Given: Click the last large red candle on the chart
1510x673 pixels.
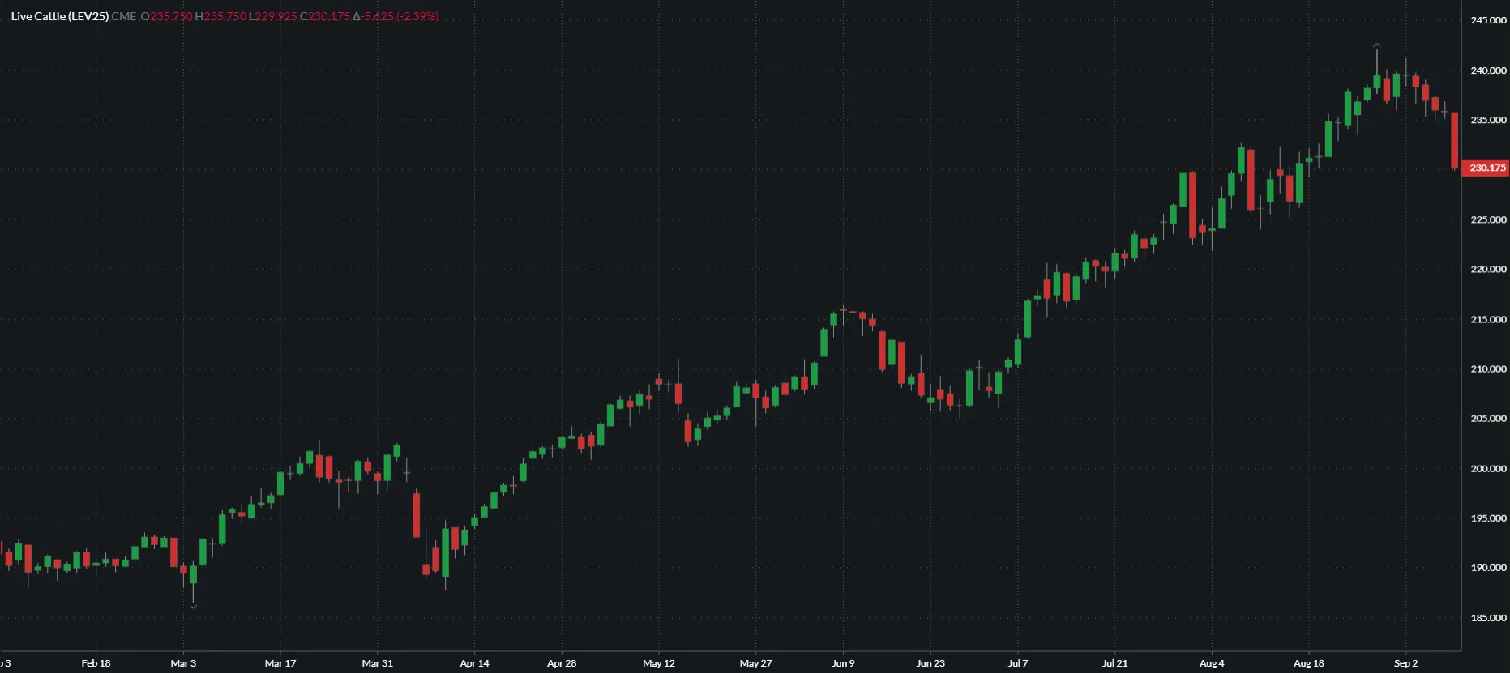Looking at the screenshot, I should pyautogui.click(x=1455, y=141).
